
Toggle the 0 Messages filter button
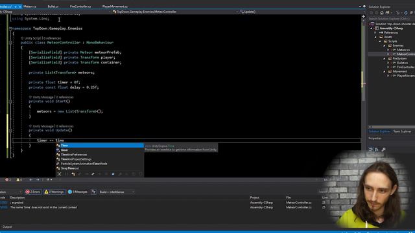coord(78,192)
